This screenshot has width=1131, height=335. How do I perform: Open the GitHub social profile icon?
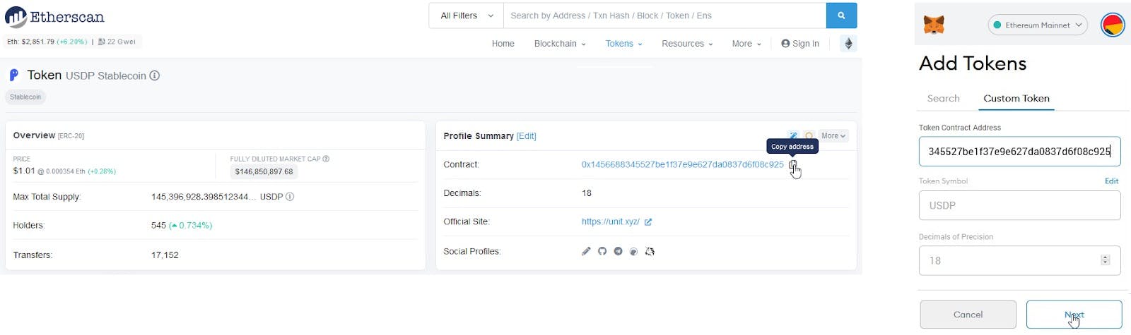[602, 251]
